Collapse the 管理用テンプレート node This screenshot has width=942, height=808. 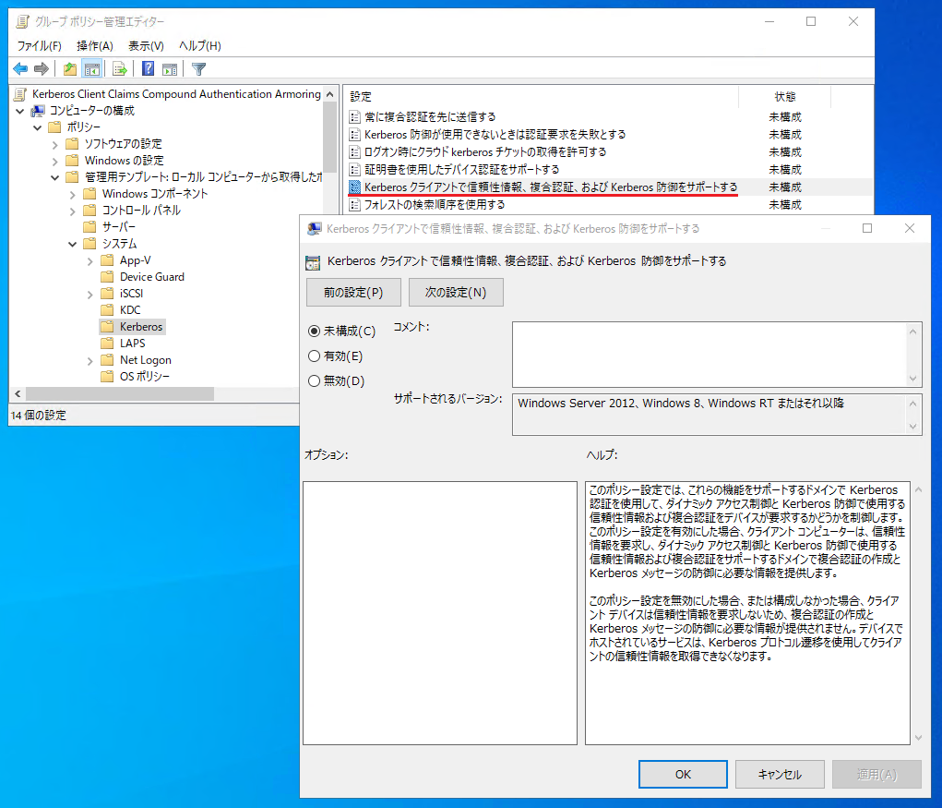coord(54,177)
